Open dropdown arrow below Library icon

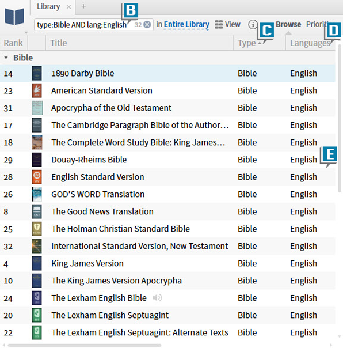tap(26, 33)
